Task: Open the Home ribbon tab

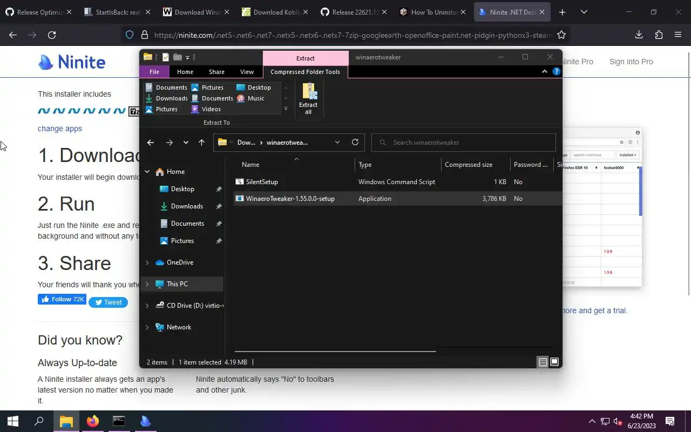Action: tap(185, 72)
